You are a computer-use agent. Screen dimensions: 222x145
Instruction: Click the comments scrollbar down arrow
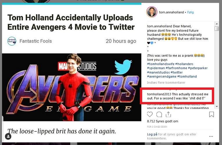tap(216, 107)
